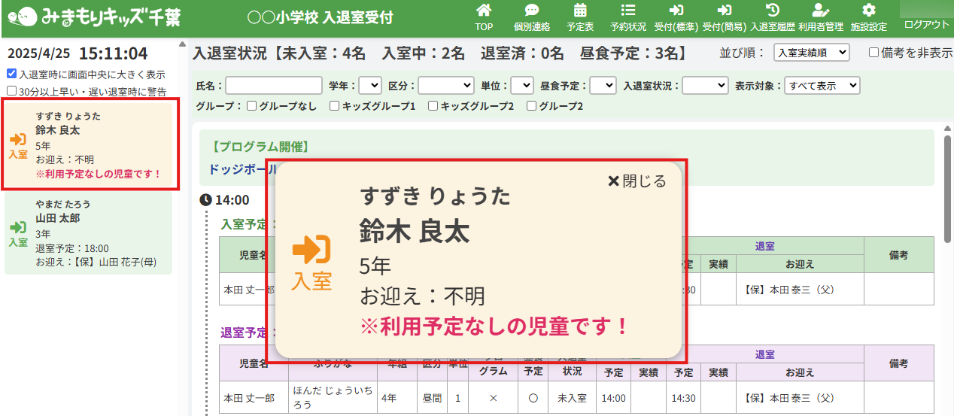Open 施設設定 gear icon
The image size is (954, 416).
click(868, 11)
